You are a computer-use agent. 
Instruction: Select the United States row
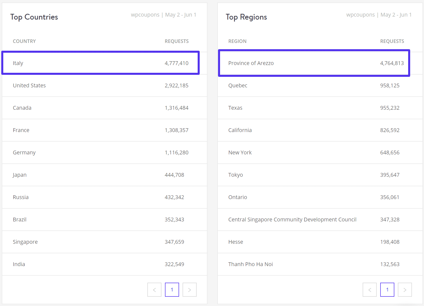coord(101,85)
